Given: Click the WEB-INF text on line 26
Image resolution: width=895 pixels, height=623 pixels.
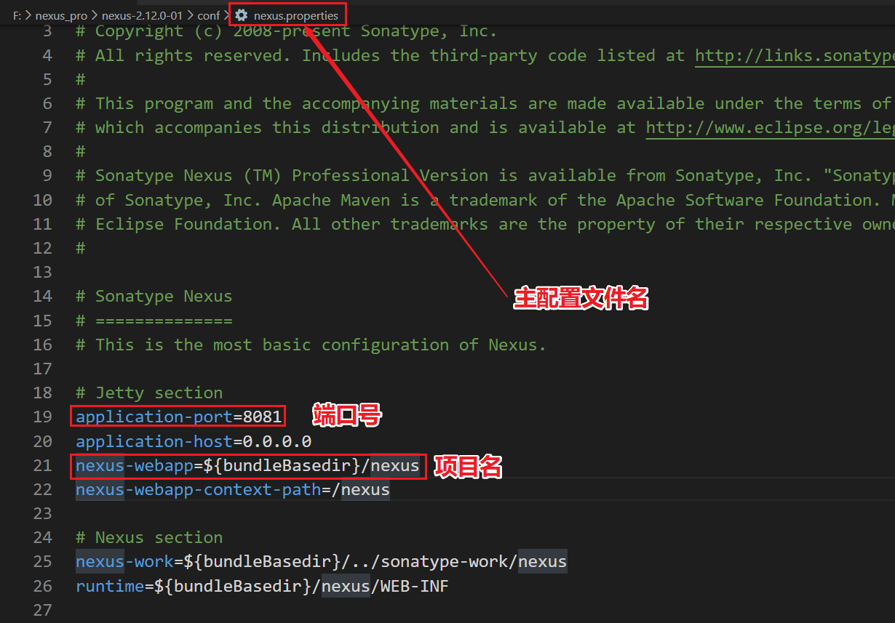Looking at the screenshot, I should click(x=415, y=585).
